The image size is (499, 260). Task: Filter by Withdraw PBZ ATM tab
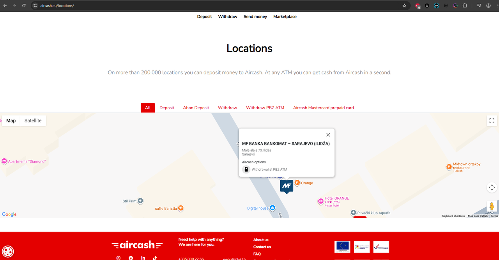[265, 108]
